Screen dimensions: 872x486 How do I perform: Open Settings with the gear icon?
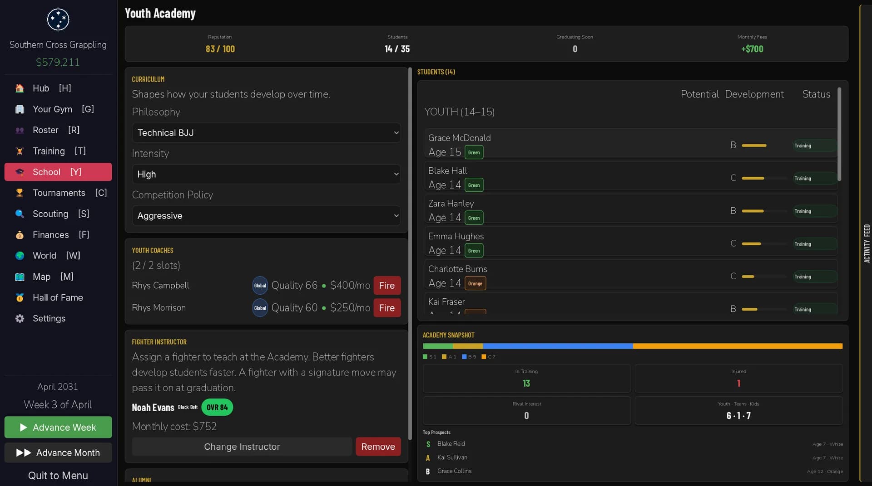coord(20,319)
